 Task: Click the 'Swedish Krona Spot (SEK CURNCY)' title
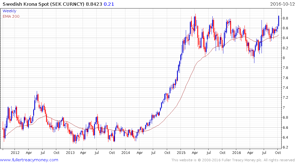coord(43,4)
